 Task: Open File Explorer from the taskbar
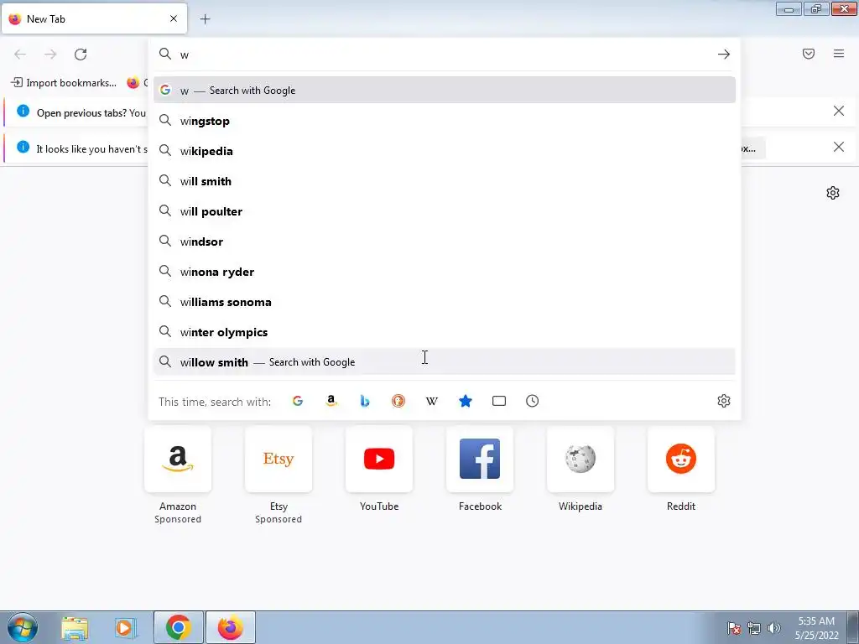[75, 627]
